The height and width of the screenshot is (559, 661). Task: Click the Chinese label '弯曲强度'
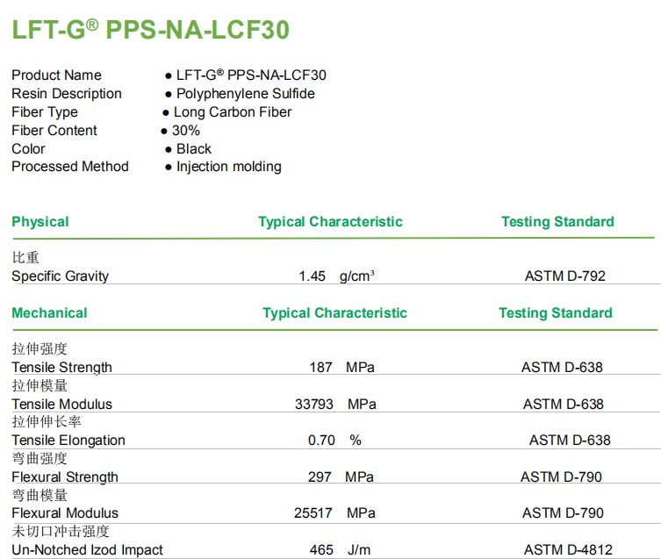[40, 458]
